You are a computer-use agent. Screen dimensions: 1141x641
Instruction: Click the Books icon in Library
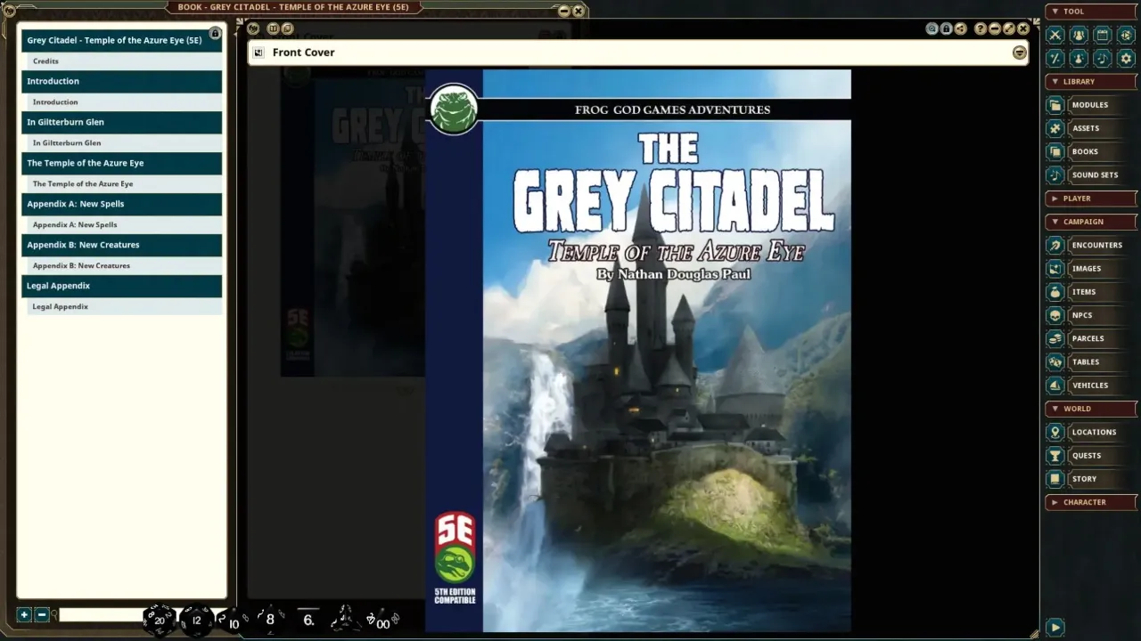[x=1055, y=151]
